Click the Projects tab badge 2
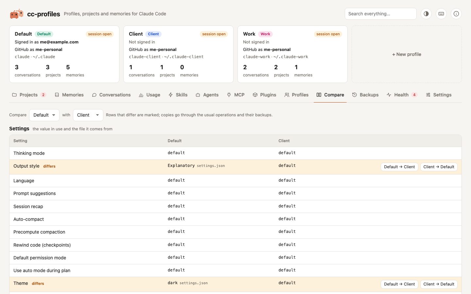 (x=43, y=95)
